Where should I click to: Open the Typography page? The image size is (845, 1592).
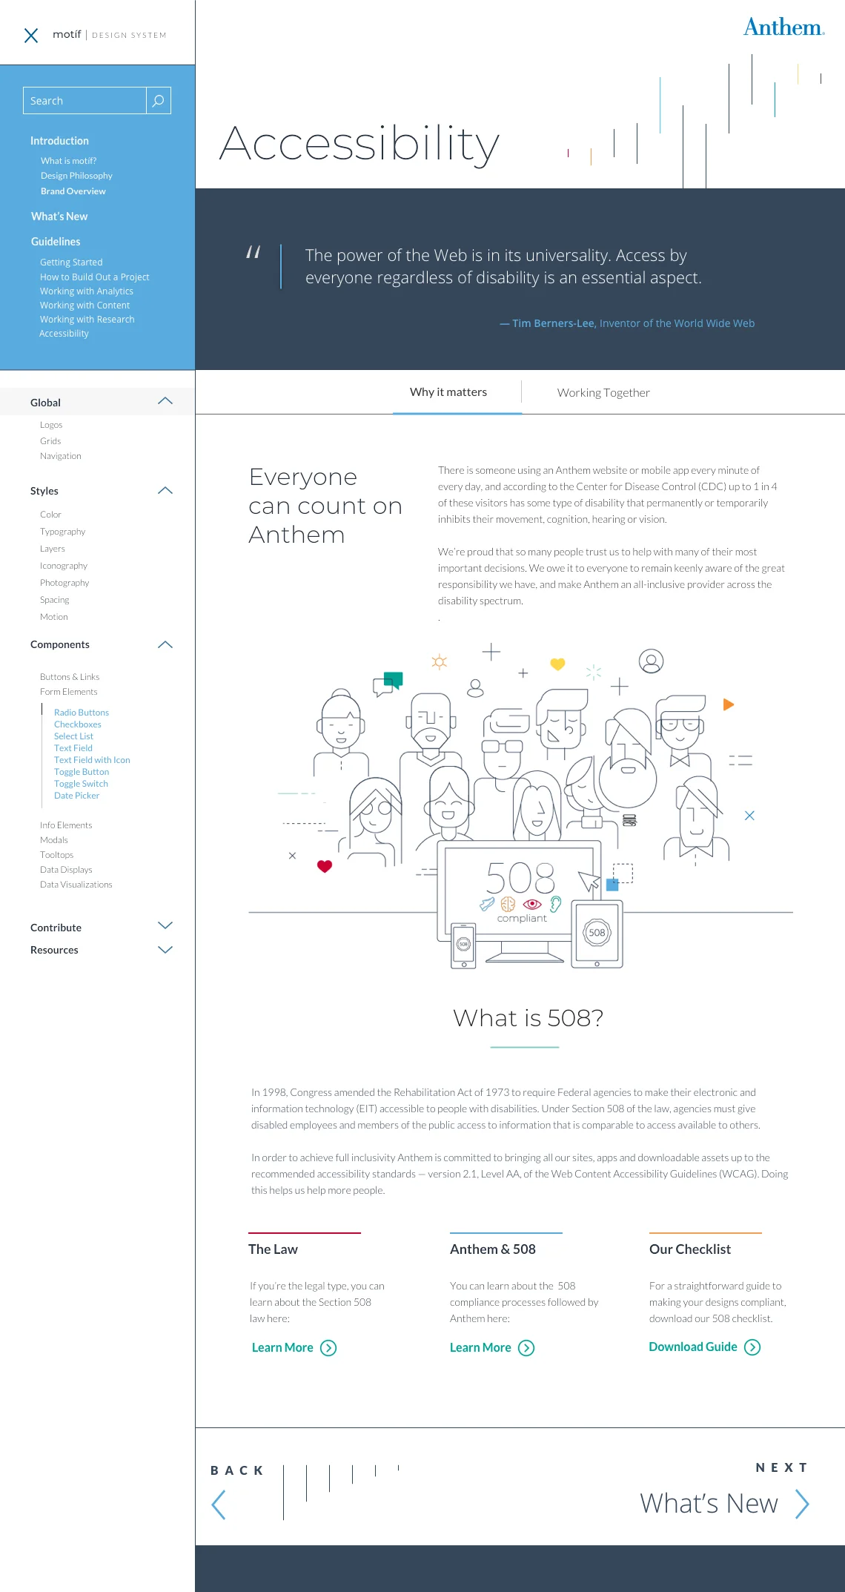click(x=62, y=532)
